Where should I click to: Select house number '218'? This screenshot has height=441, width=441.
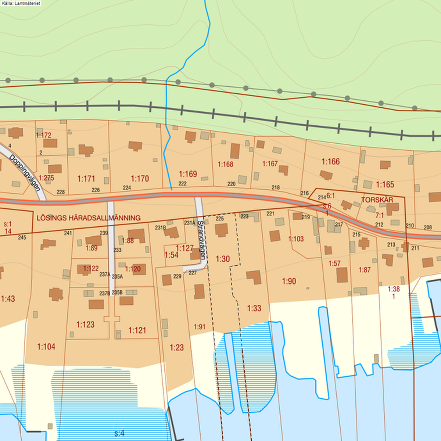click(276, 187)
